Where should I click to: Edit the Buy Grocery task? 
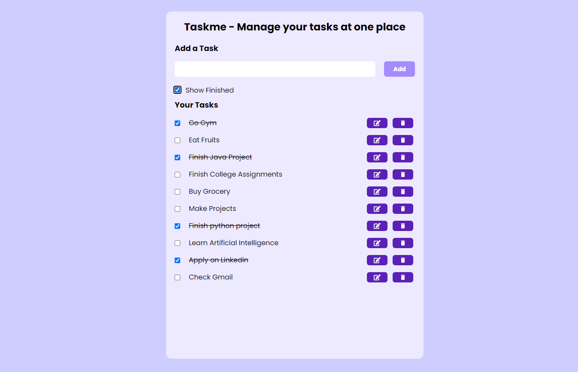click(377, 192)
